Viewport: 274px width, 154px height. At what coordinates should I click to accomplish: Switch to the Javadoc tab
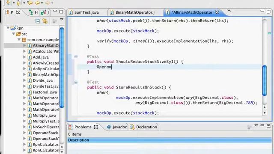click(x=117, y=127)
